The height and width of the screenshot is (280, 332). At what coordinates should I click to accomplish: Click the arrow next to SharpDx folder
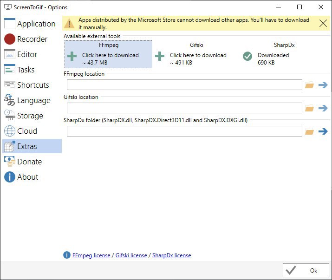click(323, 131)
